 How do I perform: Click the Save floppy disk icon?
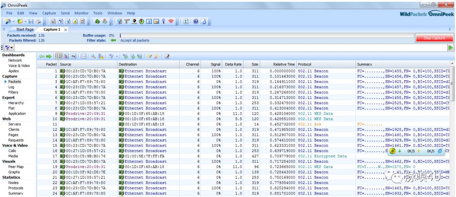31,21
